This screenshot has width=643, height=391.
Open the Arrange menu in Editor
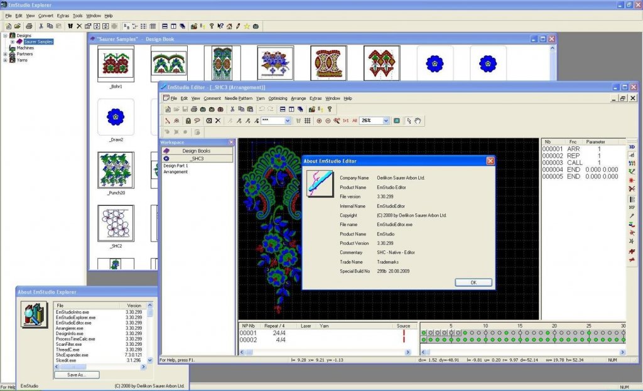(298, 99)
